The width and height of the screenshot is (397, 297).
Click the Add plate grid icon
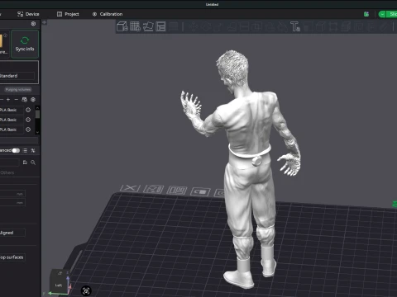(135, 26)
